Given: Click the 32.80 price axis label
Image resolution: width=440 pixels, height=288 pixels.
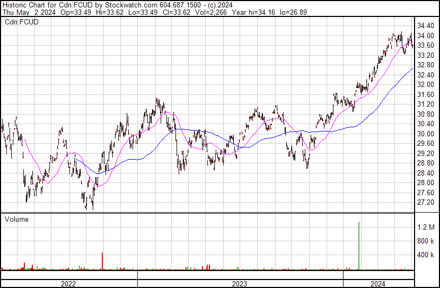Looking at the screenshot, I should 426,65.
